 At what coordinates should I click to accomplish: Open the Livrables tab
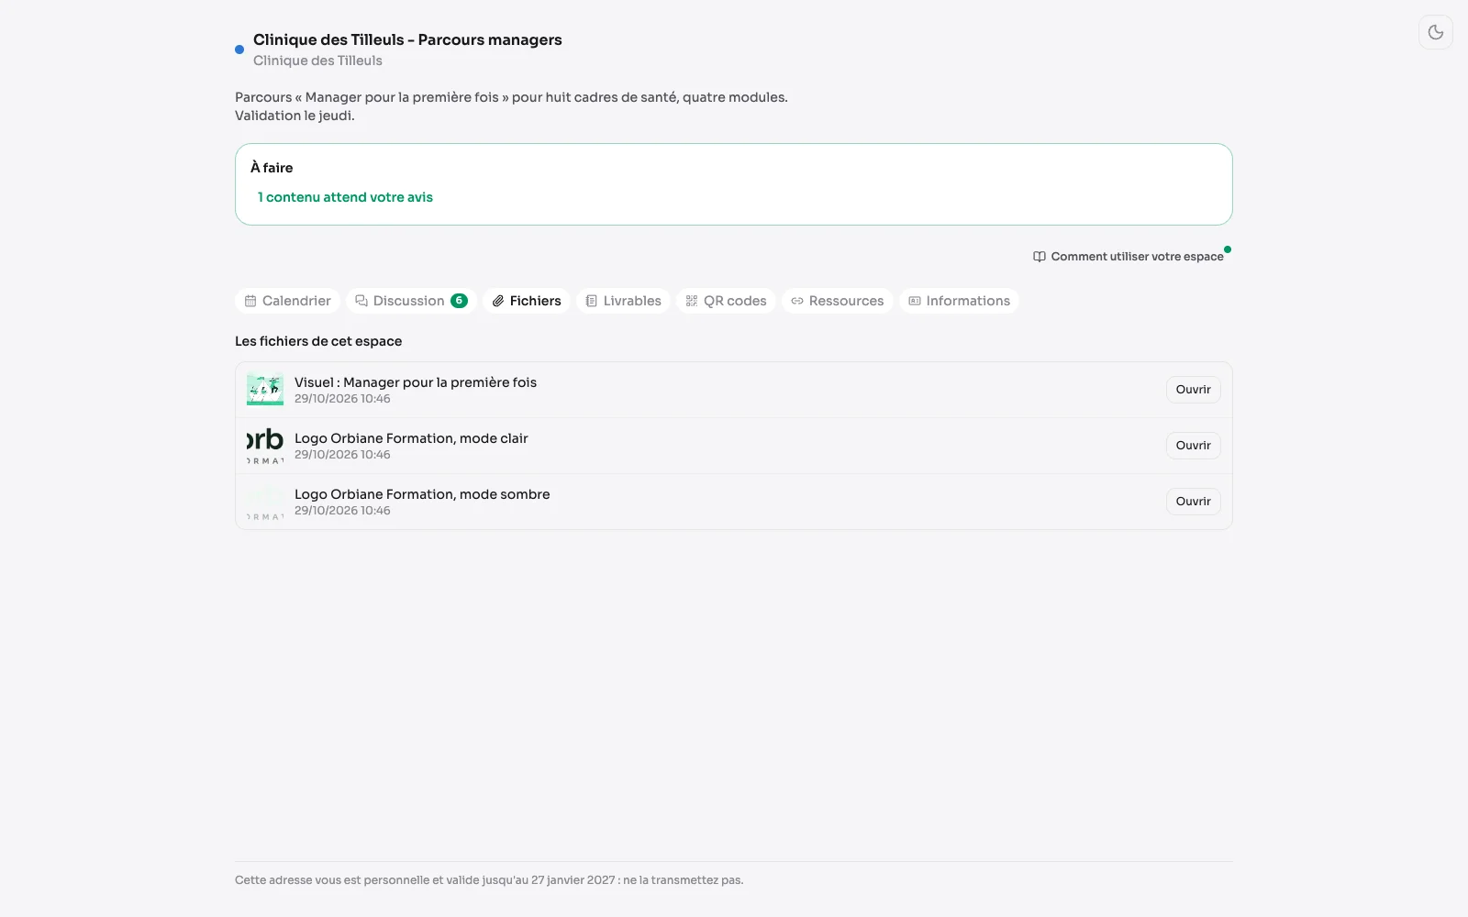pos(623,301)
